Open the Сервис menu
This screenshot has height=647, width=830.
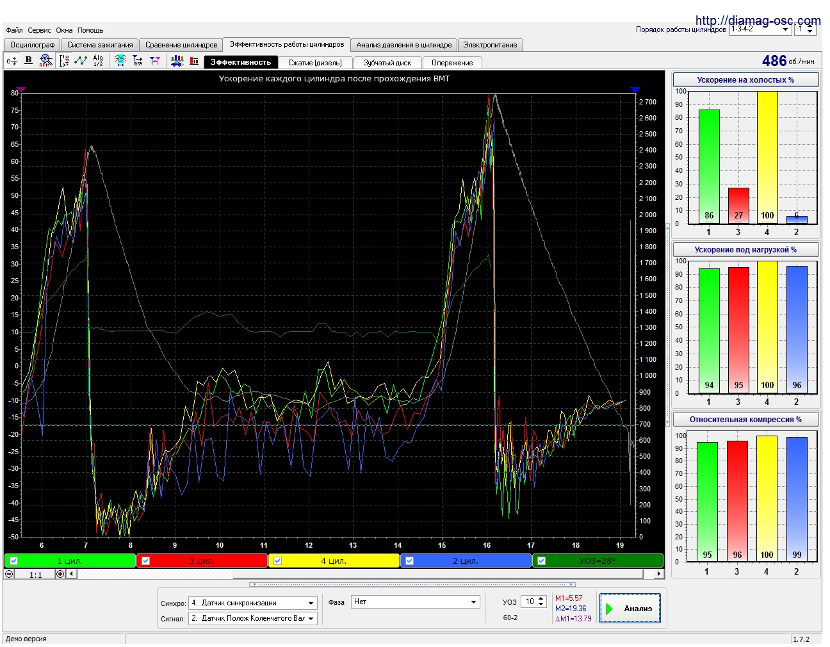[39, 30]
